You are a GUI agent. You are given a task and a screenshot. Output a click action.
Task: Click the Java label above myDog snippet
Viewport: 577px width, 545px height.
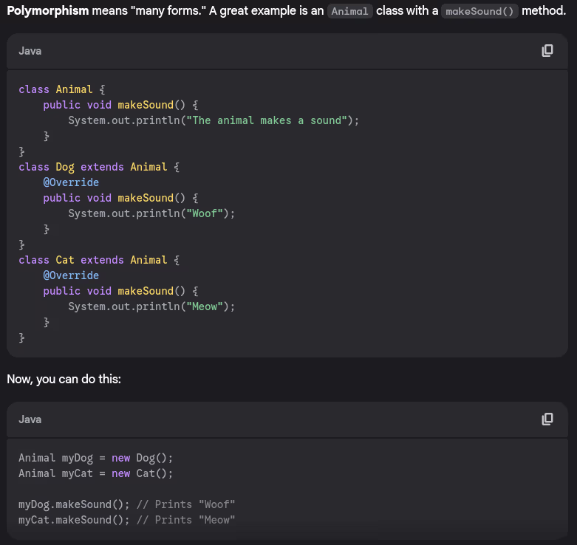[30, 419]
